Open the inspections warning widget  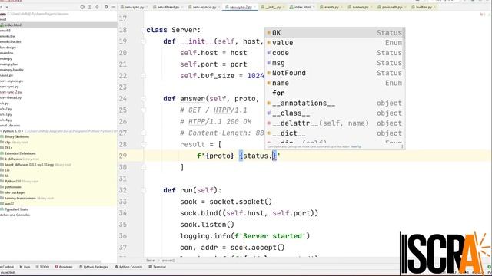pos(482,15)
